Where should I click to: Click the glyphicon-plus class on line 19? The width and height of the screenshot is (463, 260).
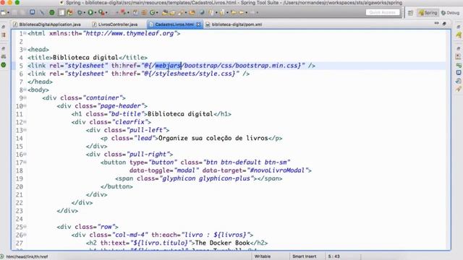[224, 178]
